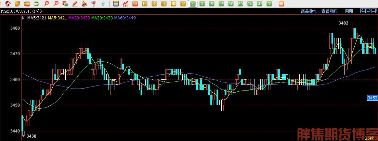Click the zoom out magnifier icon
The height and width of the screenshot is (141, 378).
pyautogui.click(x=56, y=4)
